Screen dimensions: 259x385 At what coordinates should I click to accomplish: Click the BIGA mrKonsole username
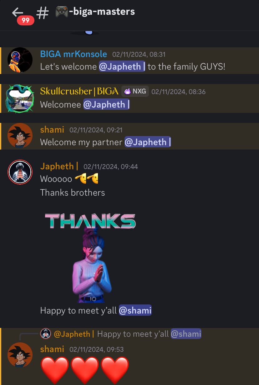click(x=74, y=54)
